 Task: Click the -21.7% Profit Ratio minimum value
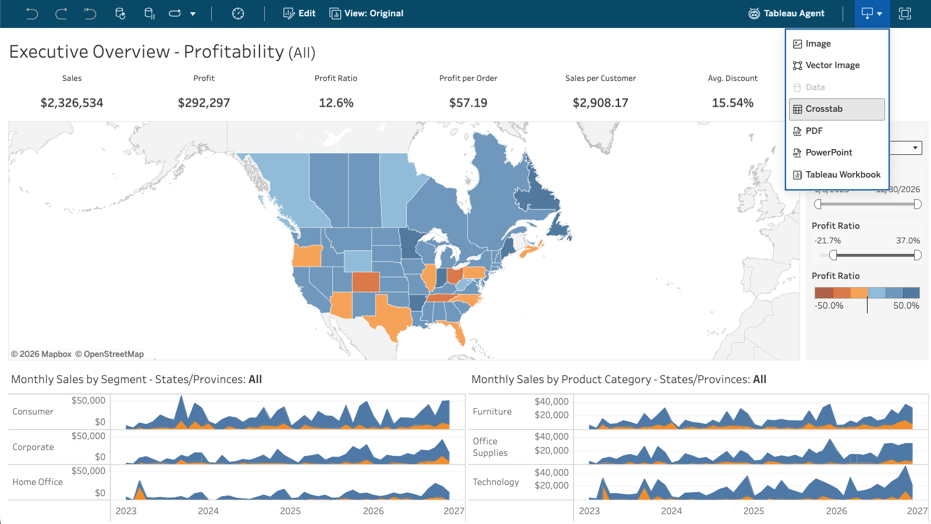(x=827, y=240)
